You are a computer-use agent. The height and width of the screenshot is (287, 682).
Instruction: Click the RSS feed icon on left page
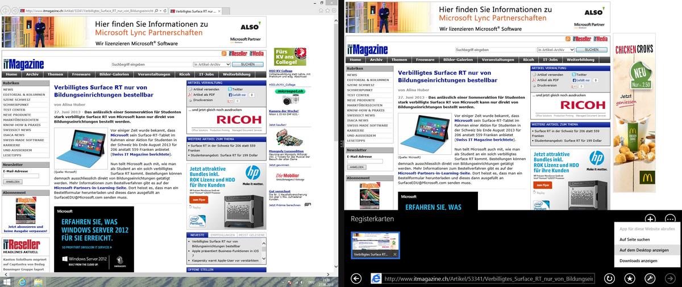[224, 53]
